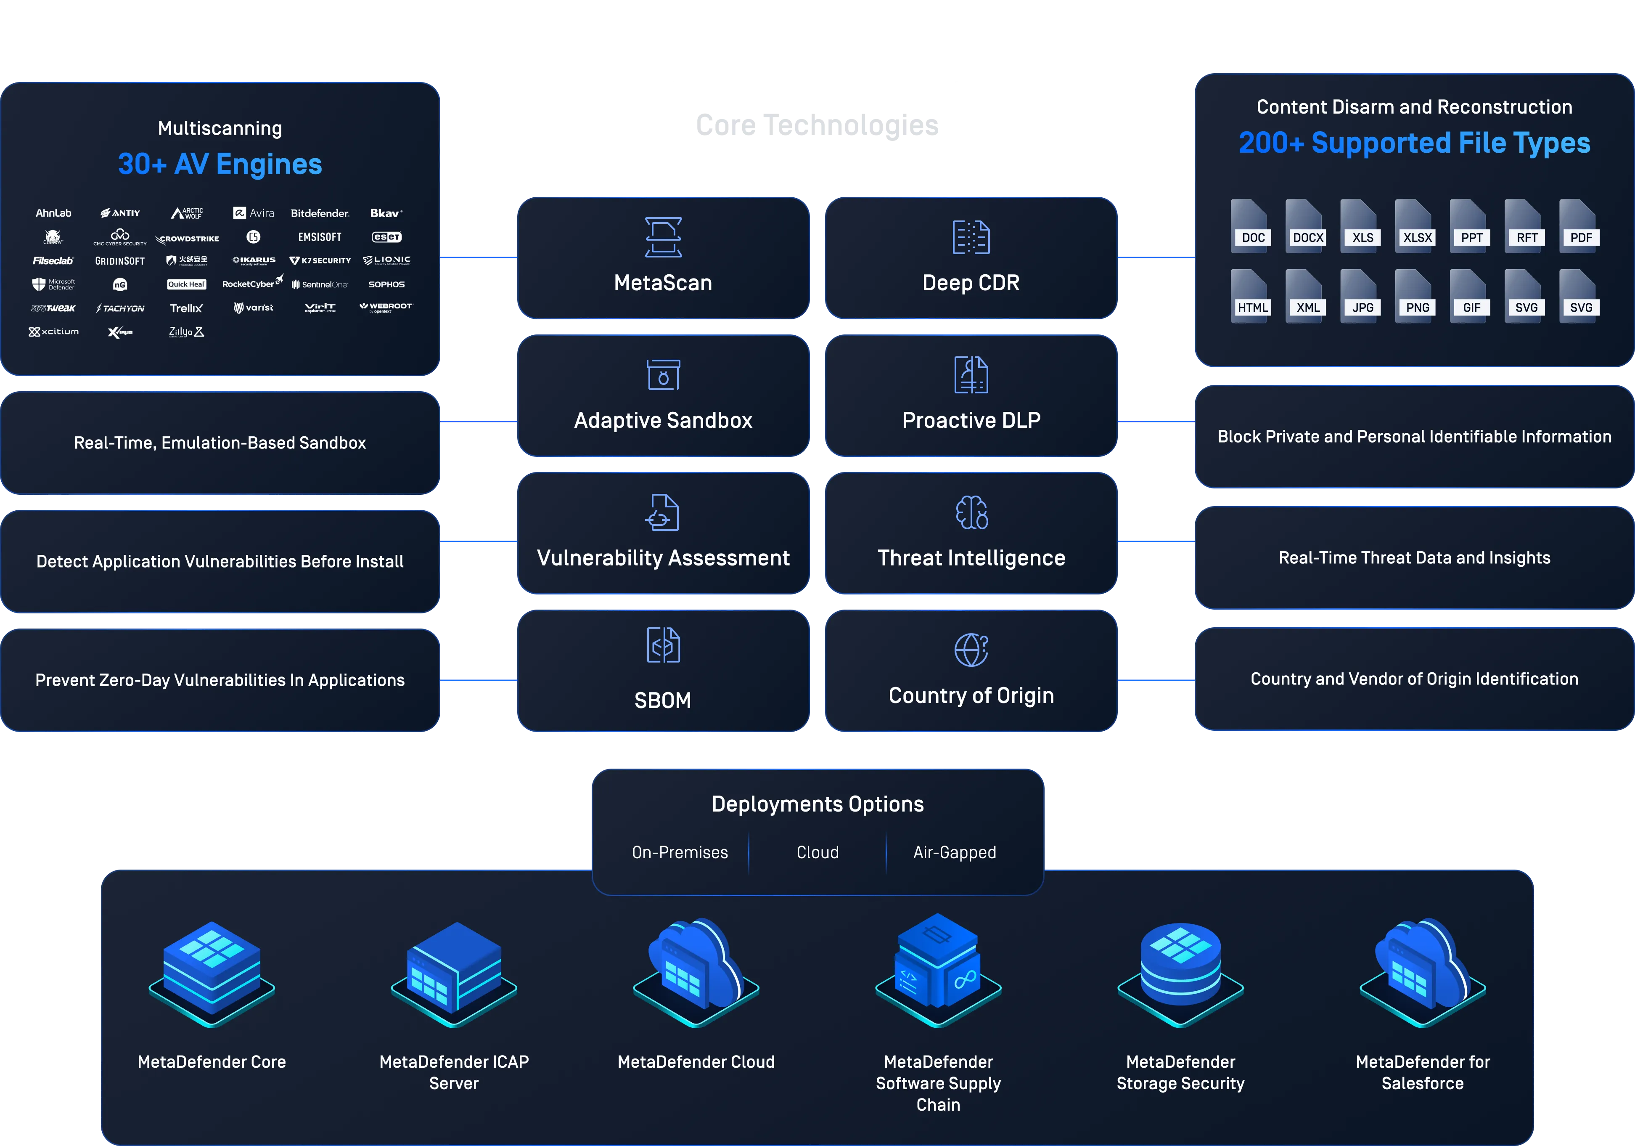
Task: Select the MetaDefender Storage Security icon
Action: pyautogui.click(x=1180, y=974)
